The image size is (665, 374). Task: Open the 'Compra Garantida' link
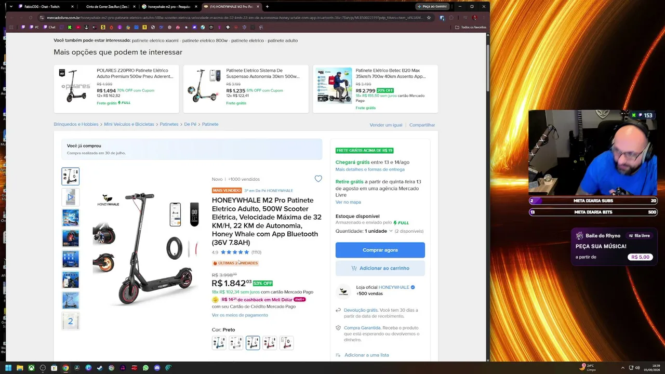(362, 328)
